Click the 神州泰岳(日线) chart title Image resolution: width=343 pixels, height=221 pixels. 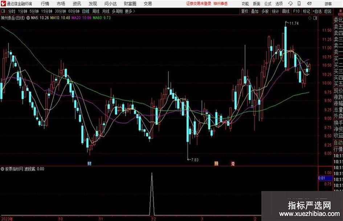point(13,18)
